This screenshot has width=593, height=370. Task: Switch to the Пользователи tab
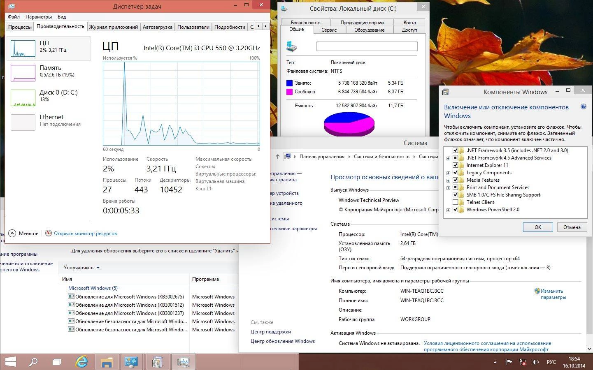(x=193, y=27)
